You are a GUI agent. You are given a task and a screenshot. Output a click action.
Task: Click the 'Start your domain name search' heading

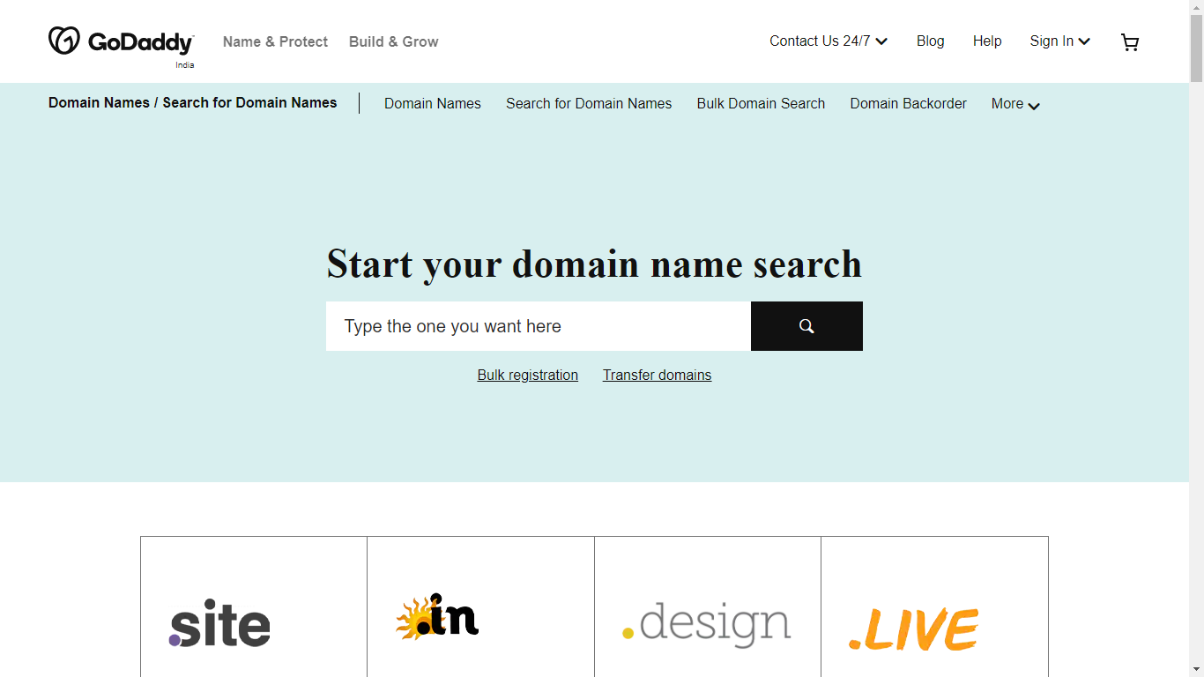594,264
